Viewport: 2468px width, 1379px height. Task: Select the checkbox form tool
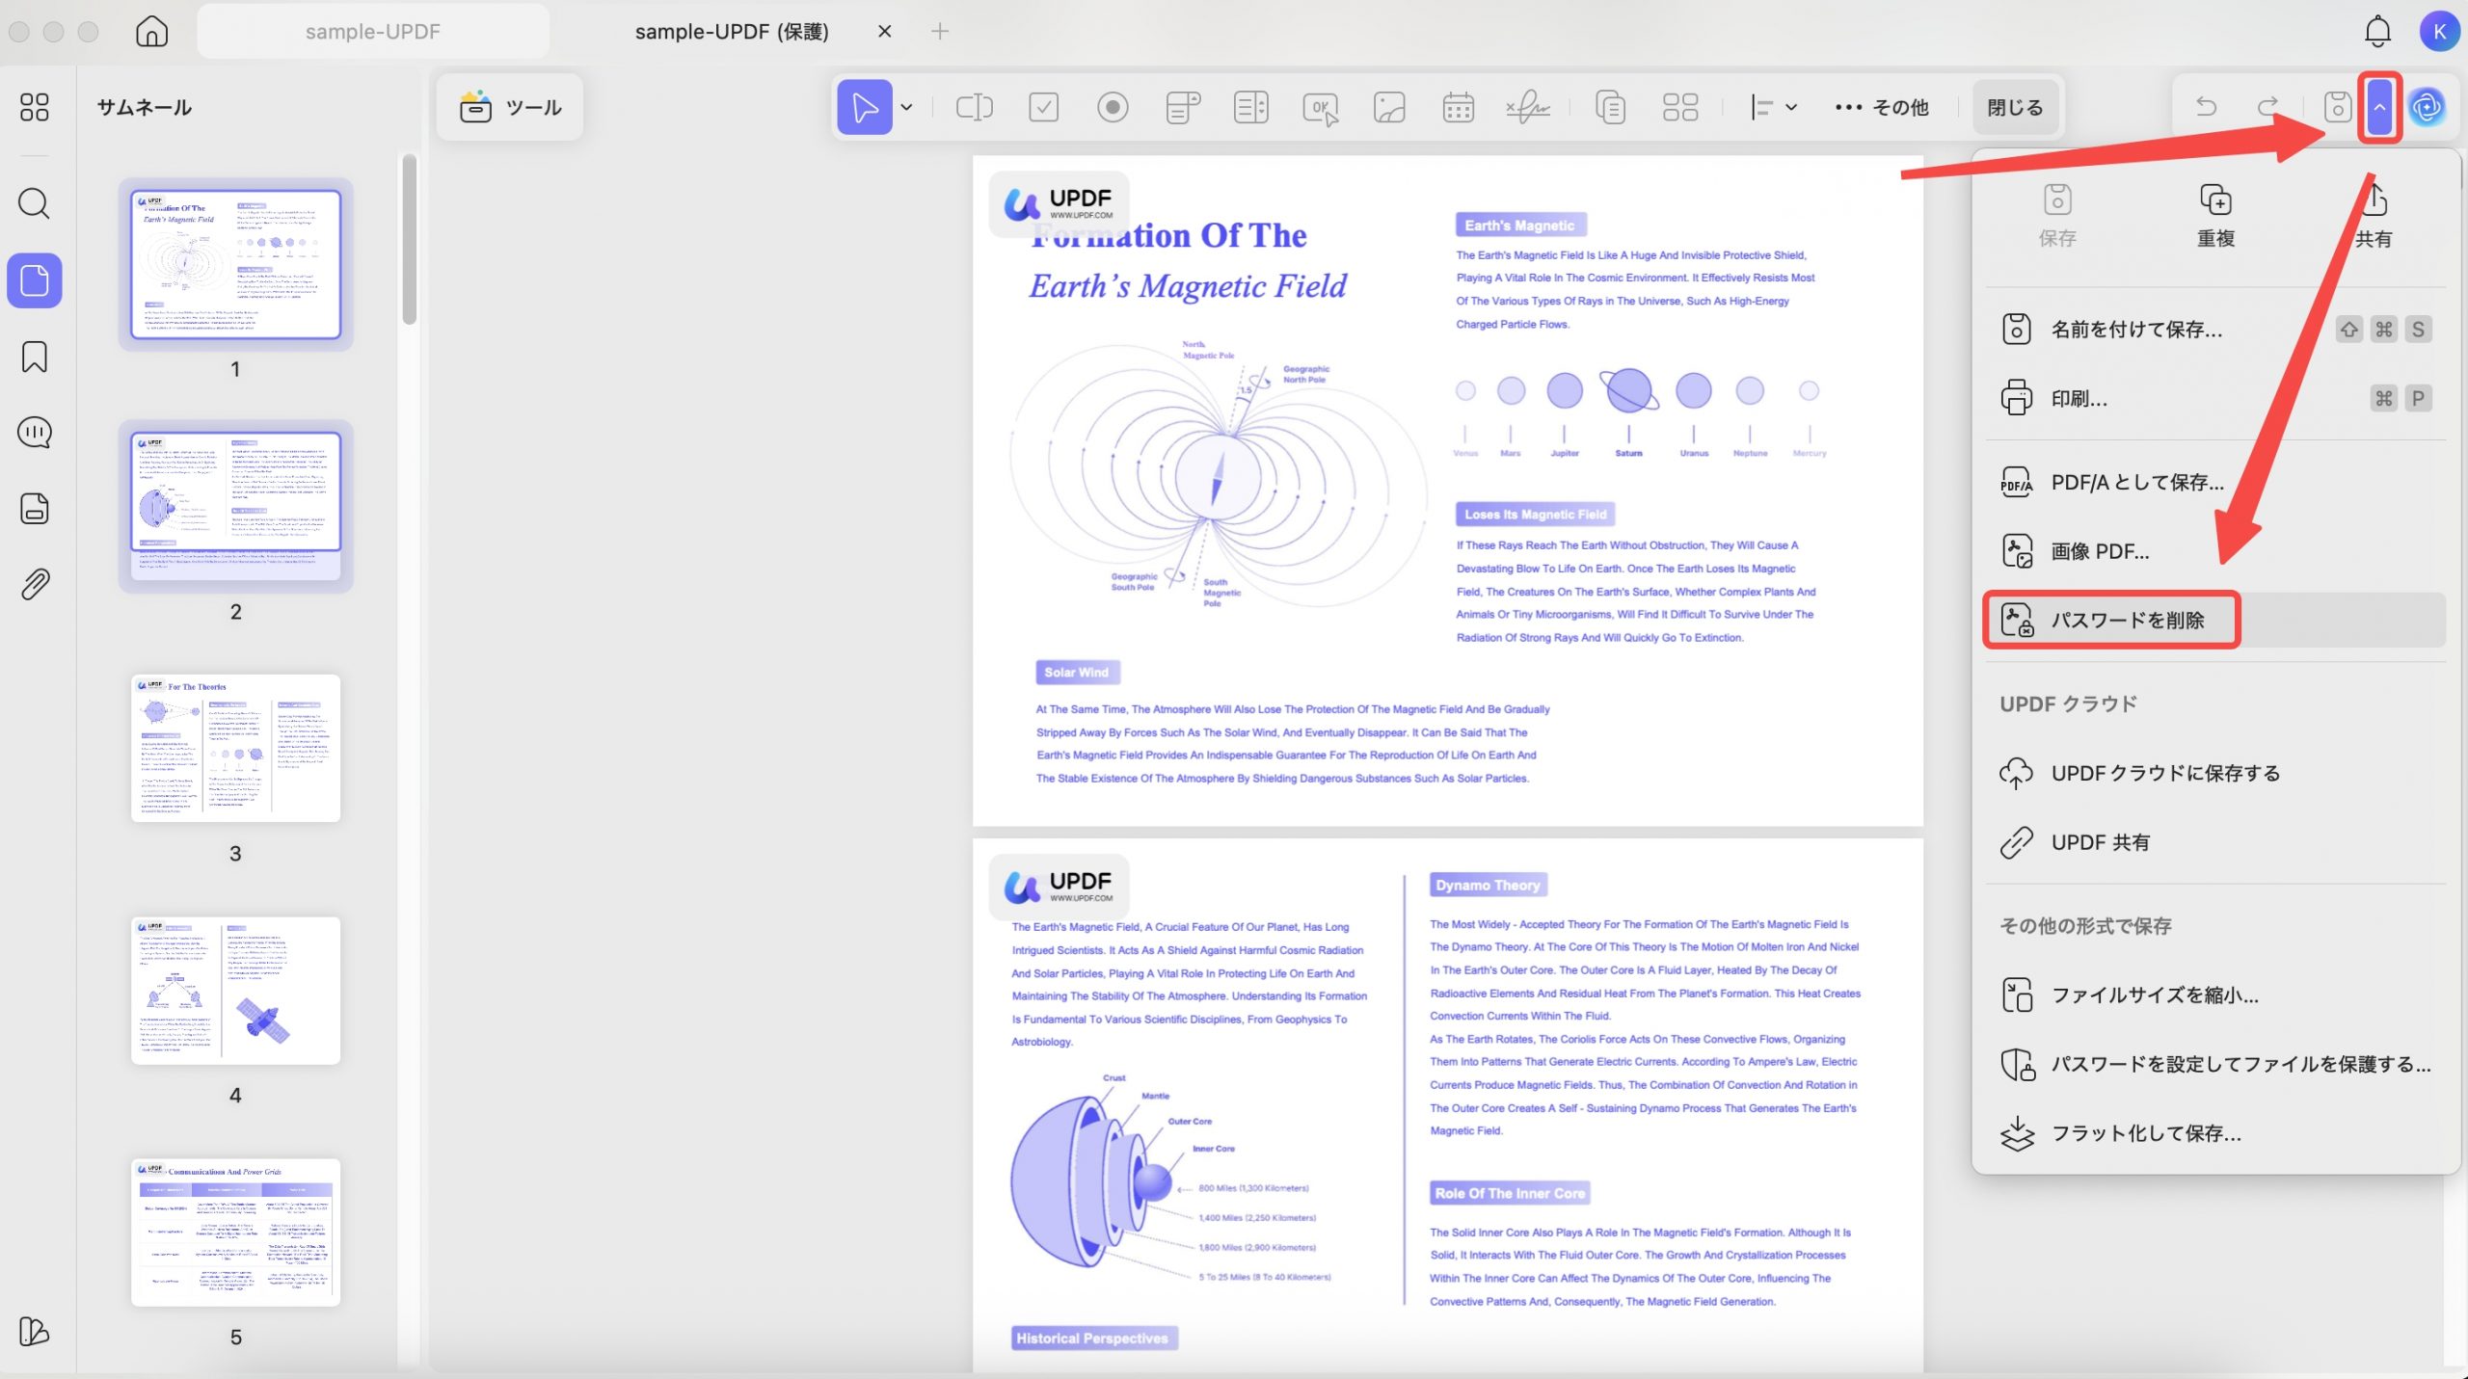pyautogui.click(x=1043, y=107)
